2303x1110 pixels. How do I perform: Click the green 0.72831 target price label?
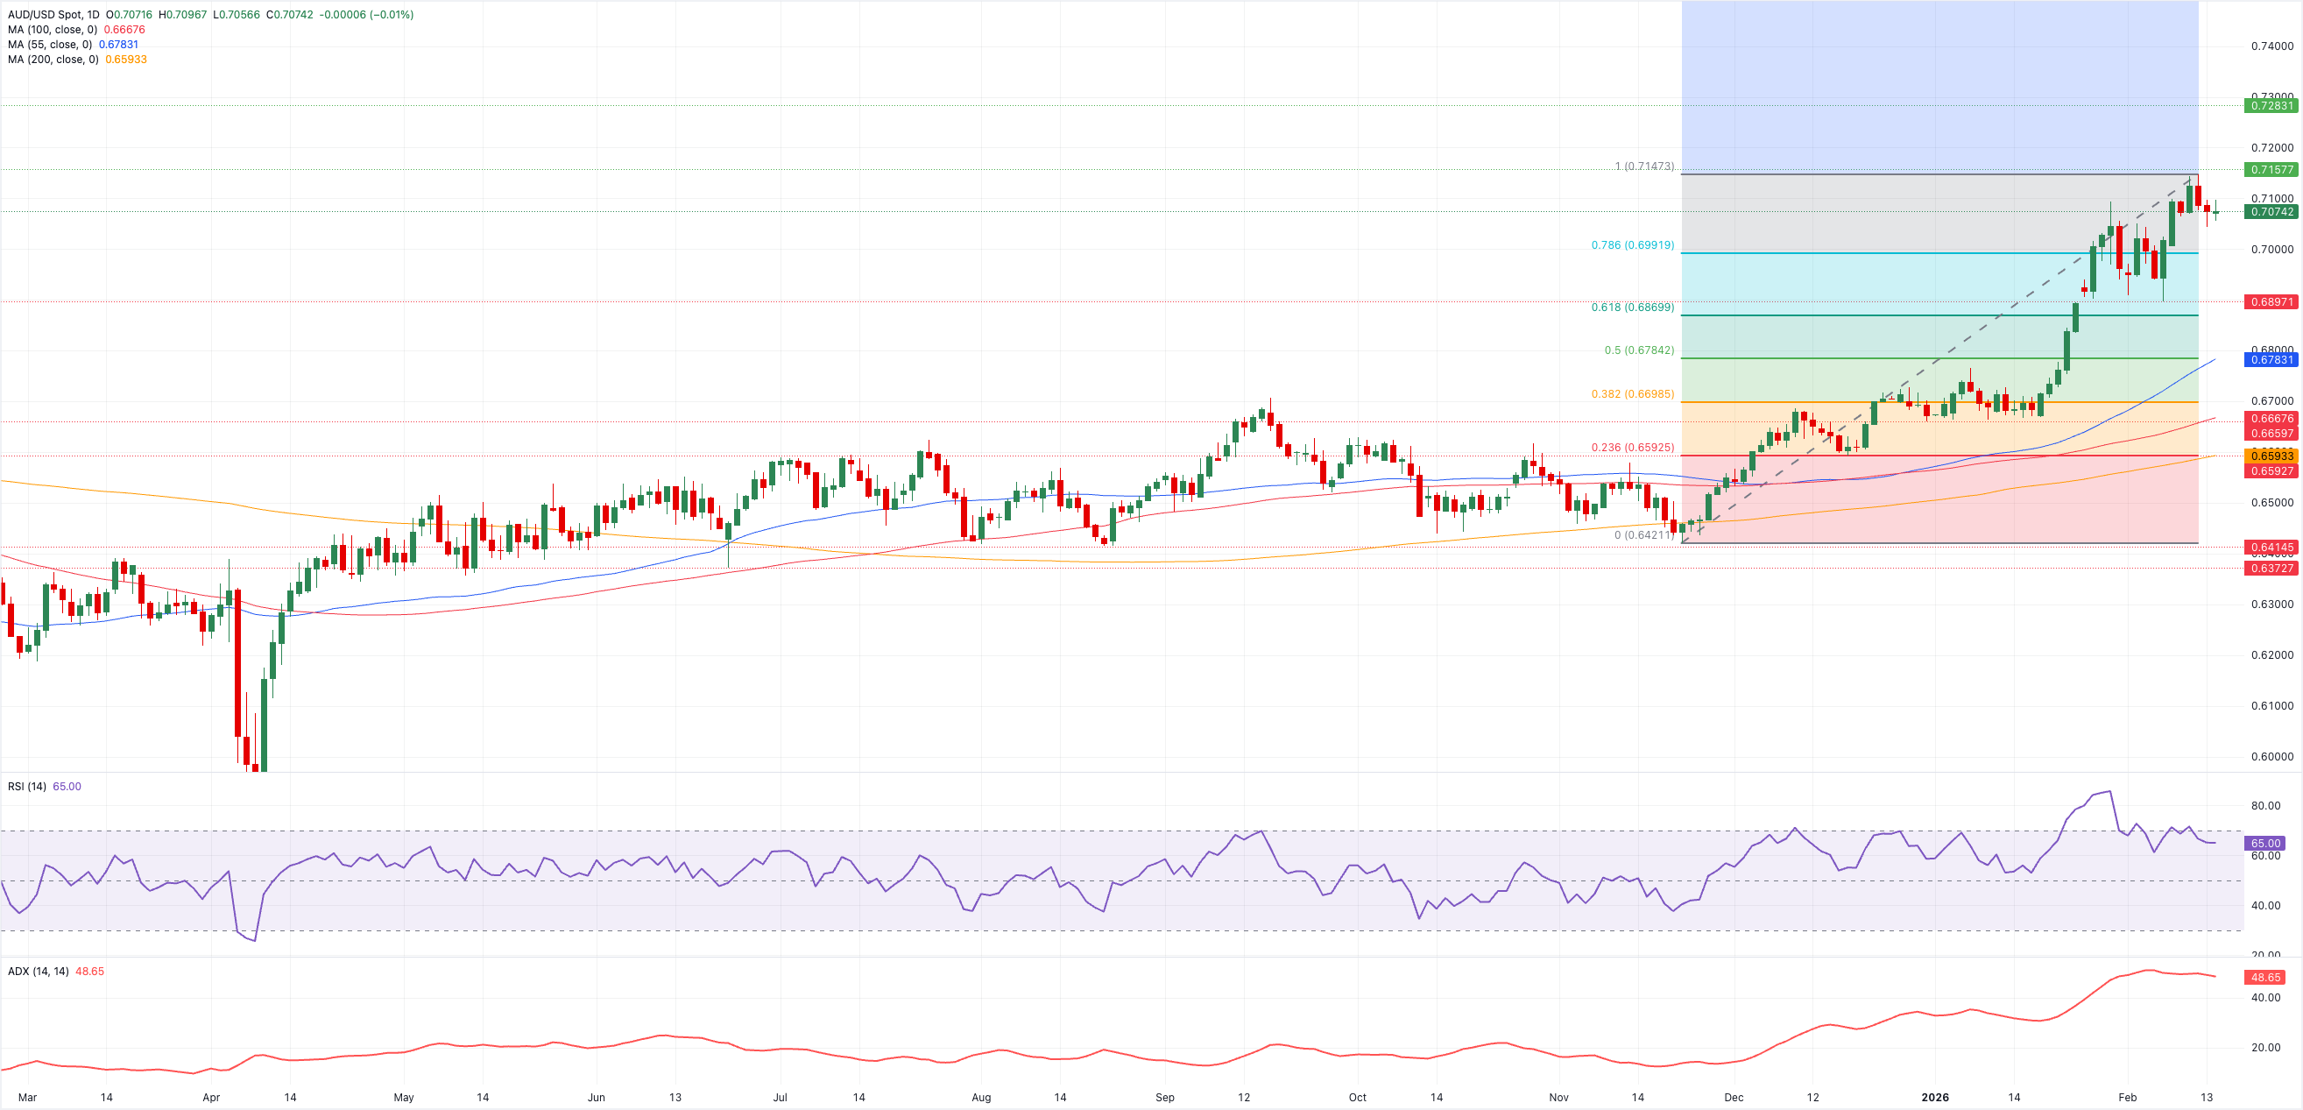(2272, 104)
